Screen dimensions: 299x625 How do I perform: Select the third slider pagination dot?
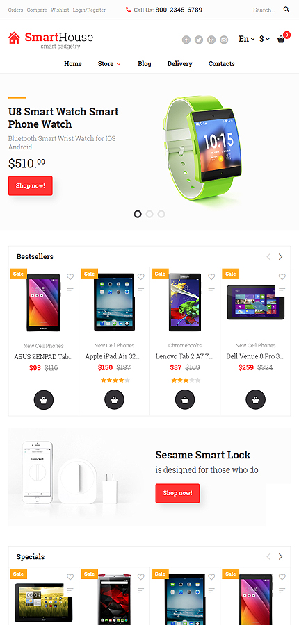pos(161,214)
